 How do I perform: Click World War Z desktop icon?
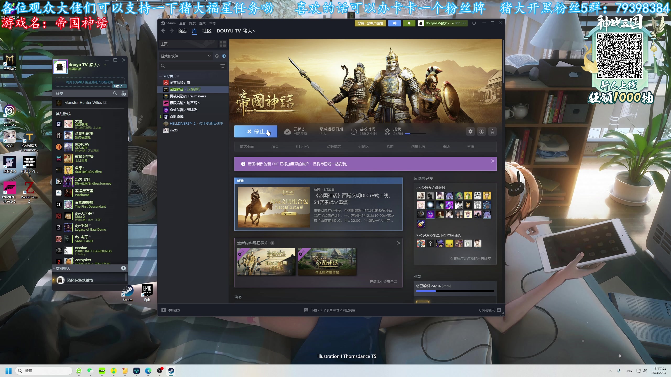coord(29,192)
